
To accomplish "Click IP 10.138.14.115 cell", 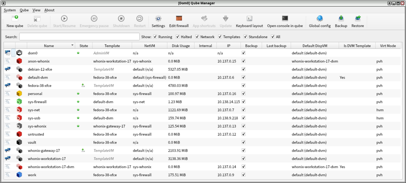I will (229, 102).
